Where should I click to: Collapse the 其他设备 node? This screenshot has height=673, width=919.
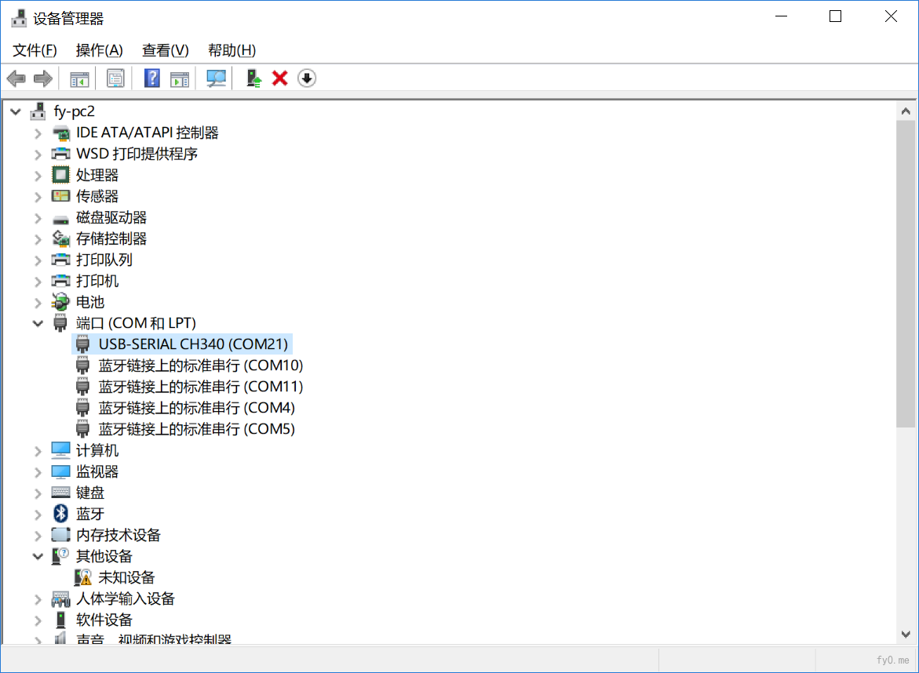coord(38,556)
